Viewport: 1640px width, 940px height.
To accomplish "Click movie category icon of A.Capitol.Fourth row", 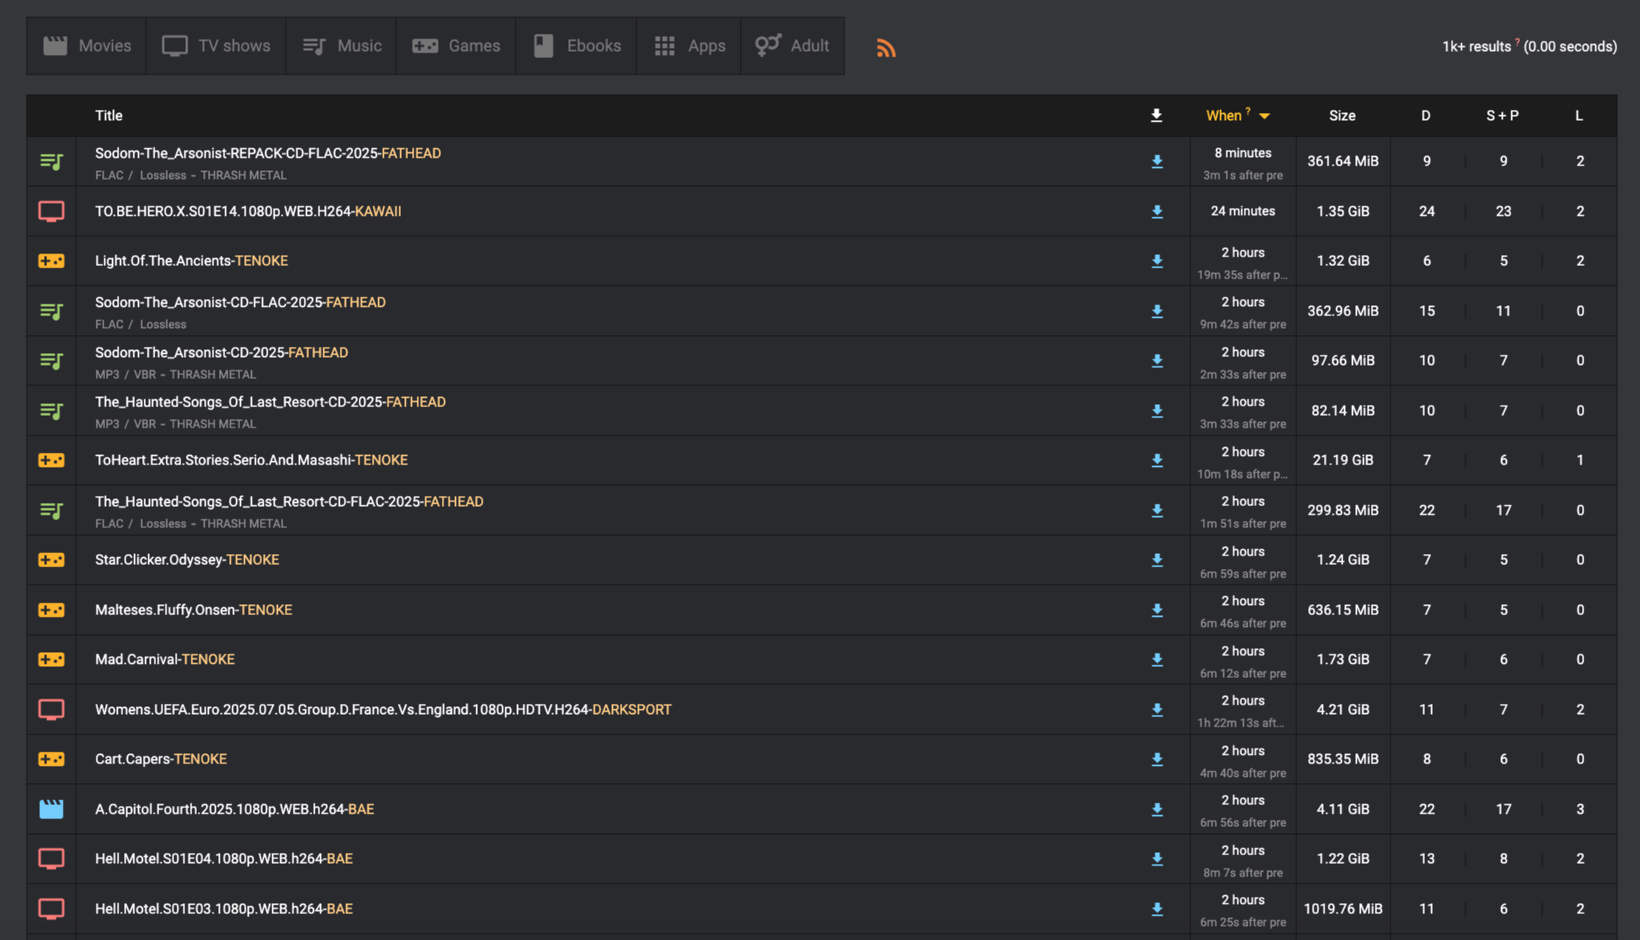I will pyautogui.click(x=52, y=809).
